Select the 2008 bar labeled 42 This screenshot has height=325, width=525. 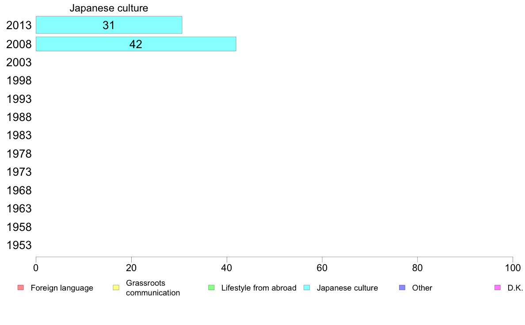pyautogui.click(x=136, y=44)
